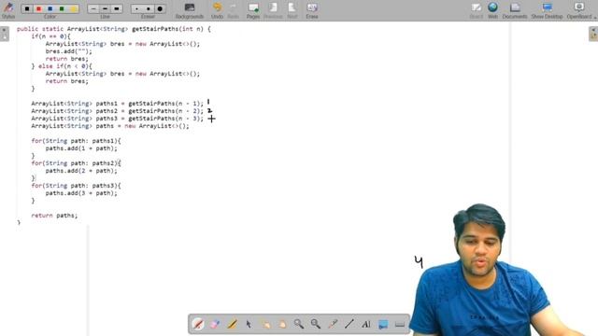The height and width of the screenshot is (336, 598).
Task: Choose the yellow pen color
Action: tap(73, 8)
